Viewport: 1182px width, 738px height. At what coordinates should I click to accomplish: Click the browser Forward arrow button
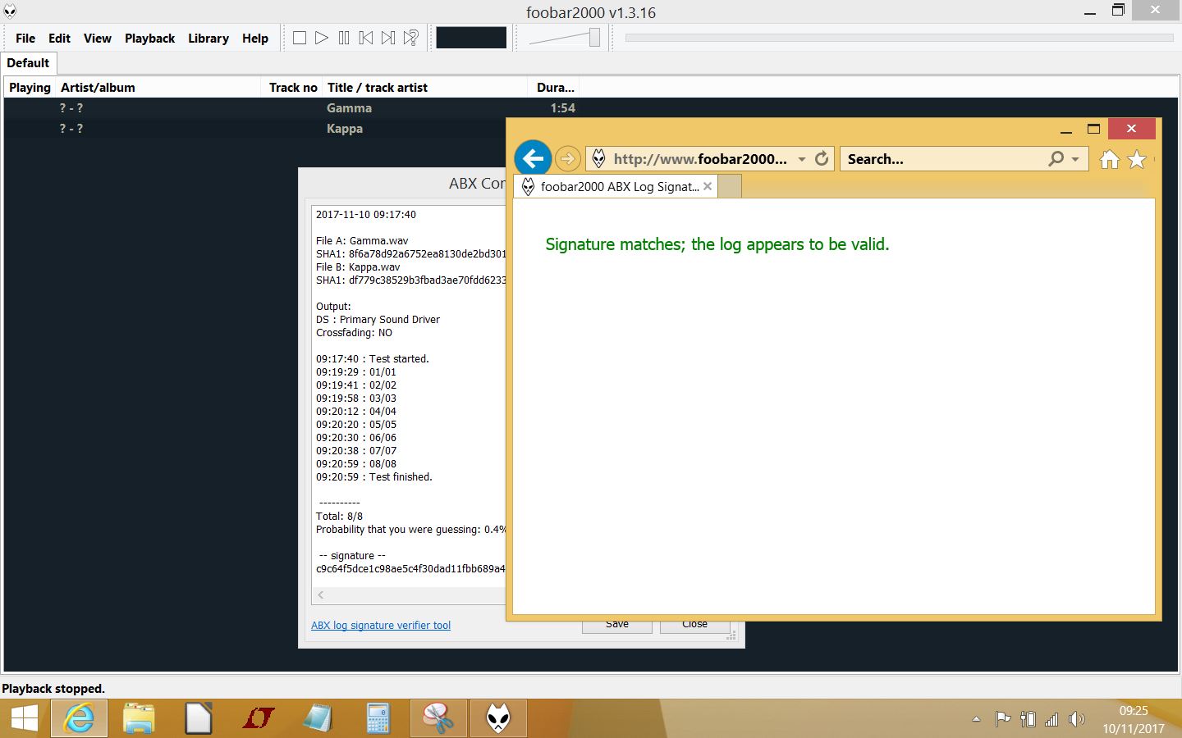tap(568, 159)
